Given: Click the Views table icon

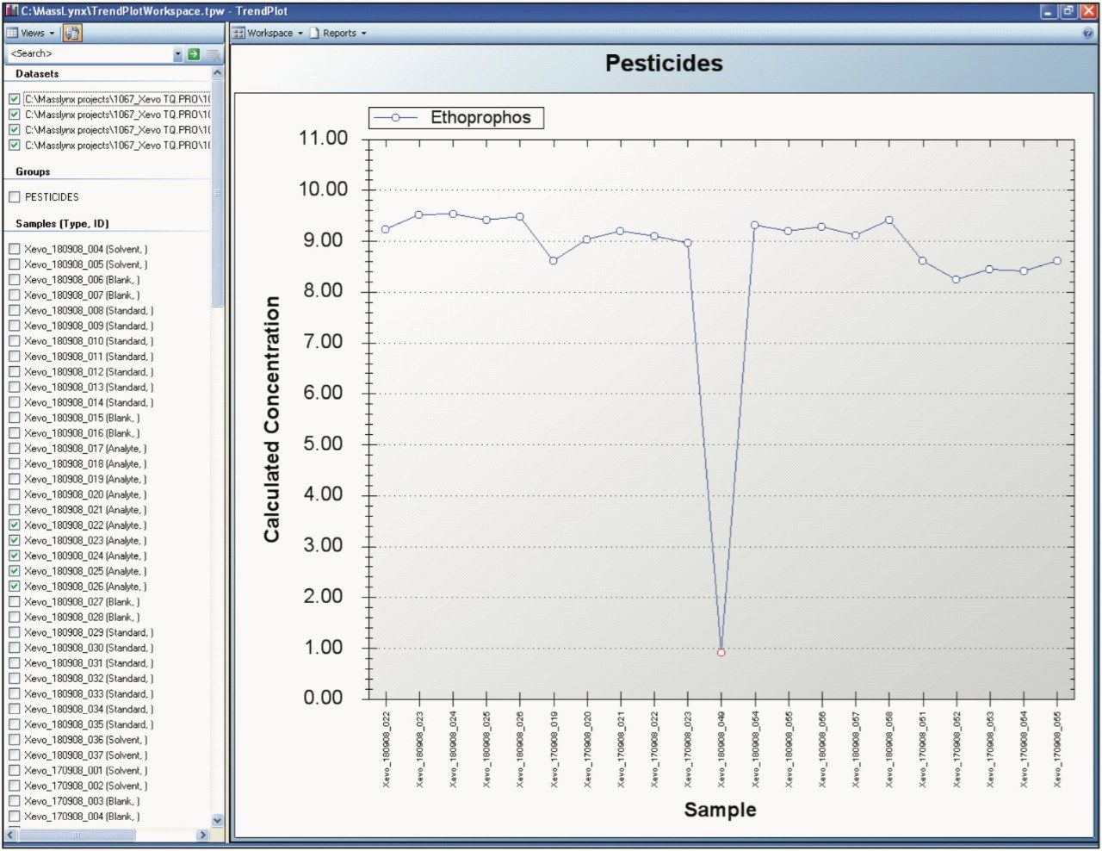Looking at the screenshot, I should (x=11, y=33).
